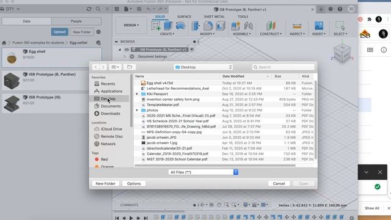Cancel the file open dialog
Screen dimensions: 391x220
click(x=279, y=183)
